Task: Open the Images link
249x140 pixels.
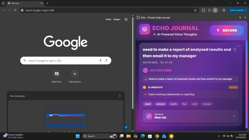Action: 117,19
